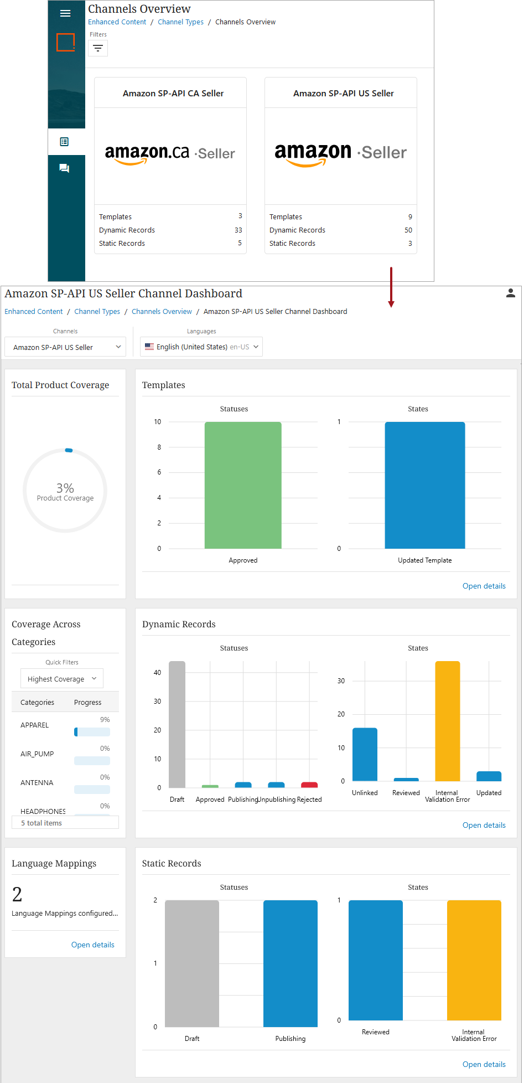Open the hamburger menu in sidebar
The width and height of the screenshot is (529, 1083).
65,13
